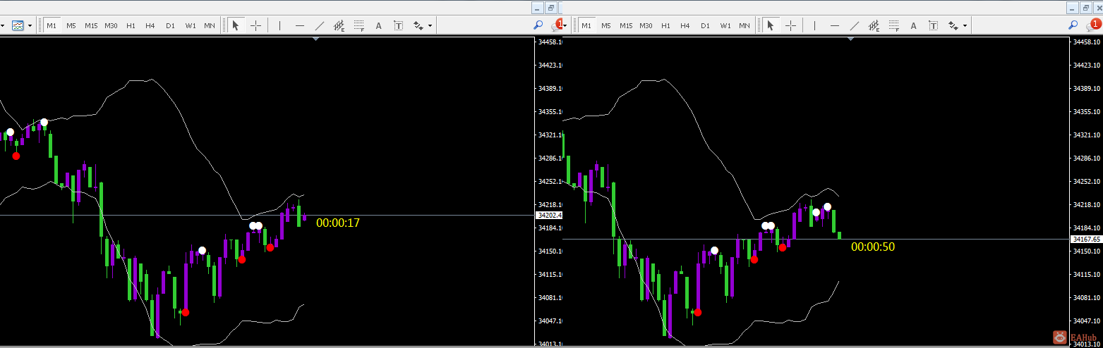Click Arrows objects icon in right window
Image resolution: width=1103 pixels, height=348 pixels.
(x=953, y=25)
